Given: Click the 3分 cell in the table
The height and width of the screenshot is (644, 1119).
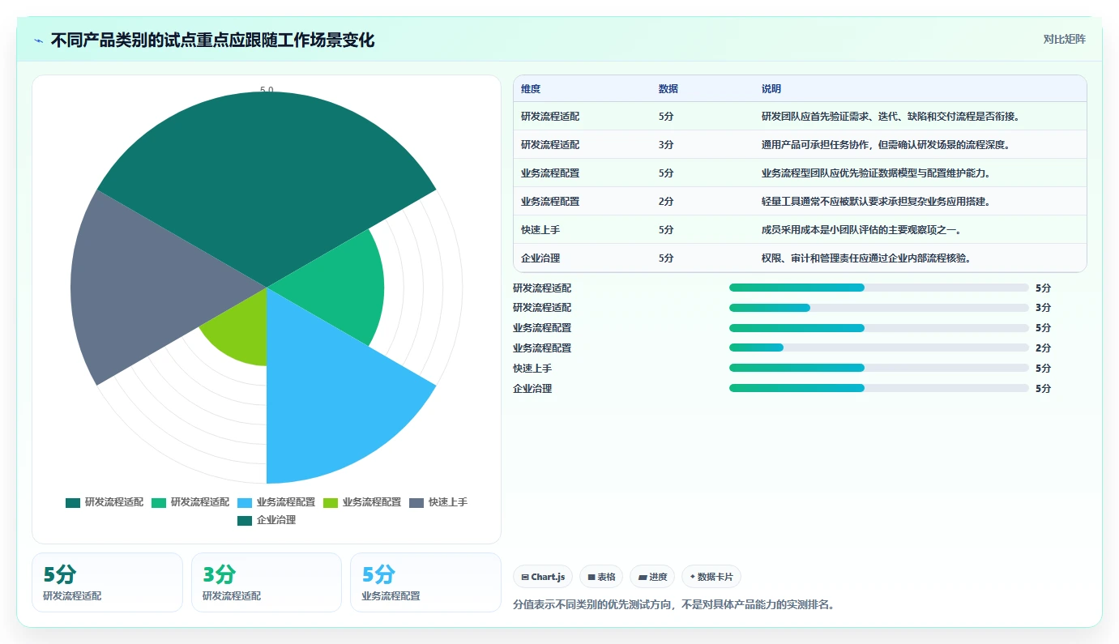Looking at the screenshot, I should click(x=666, y=145).
